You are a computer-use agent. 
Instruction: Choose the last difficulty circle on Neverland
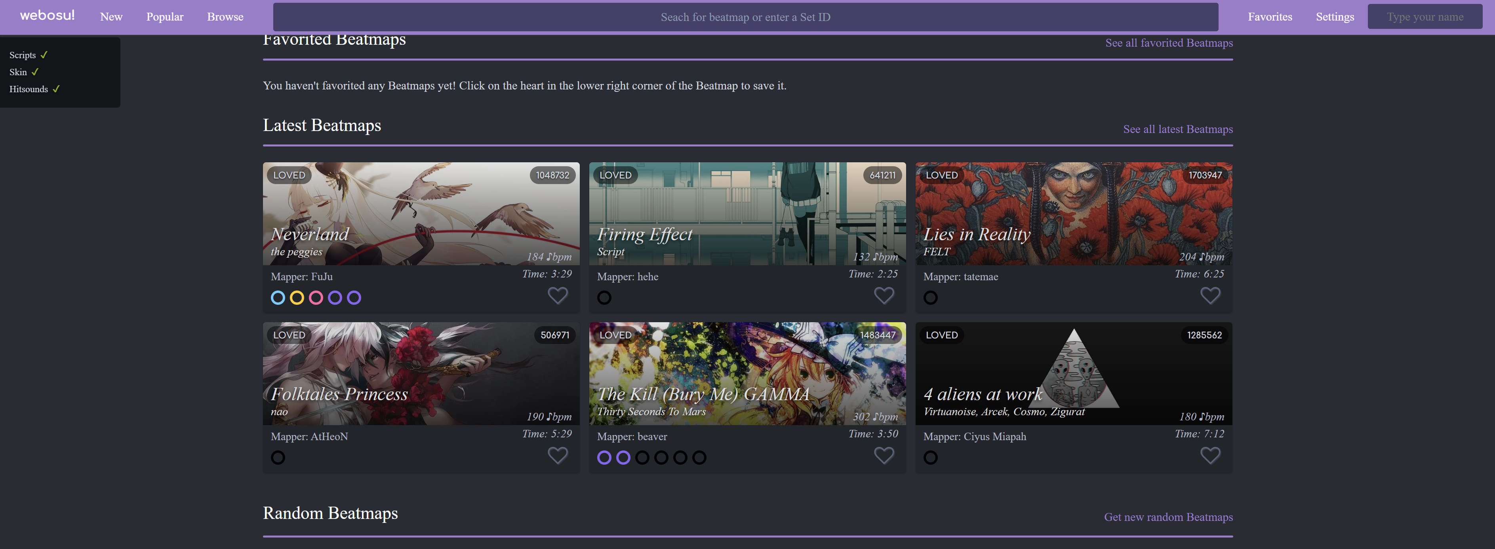[x=354, y=298]
